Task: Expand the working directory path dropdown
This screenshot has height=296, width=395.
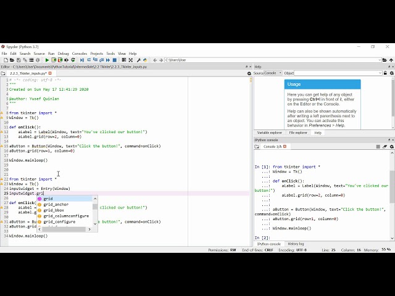Action: coord(380,60)
